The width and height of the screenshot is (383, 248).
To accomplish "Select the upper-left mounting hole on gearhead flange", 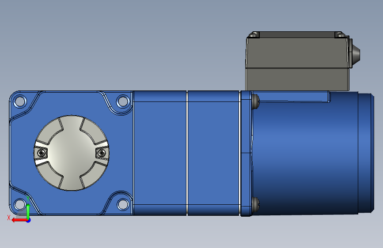I will (x=20, y=101).
